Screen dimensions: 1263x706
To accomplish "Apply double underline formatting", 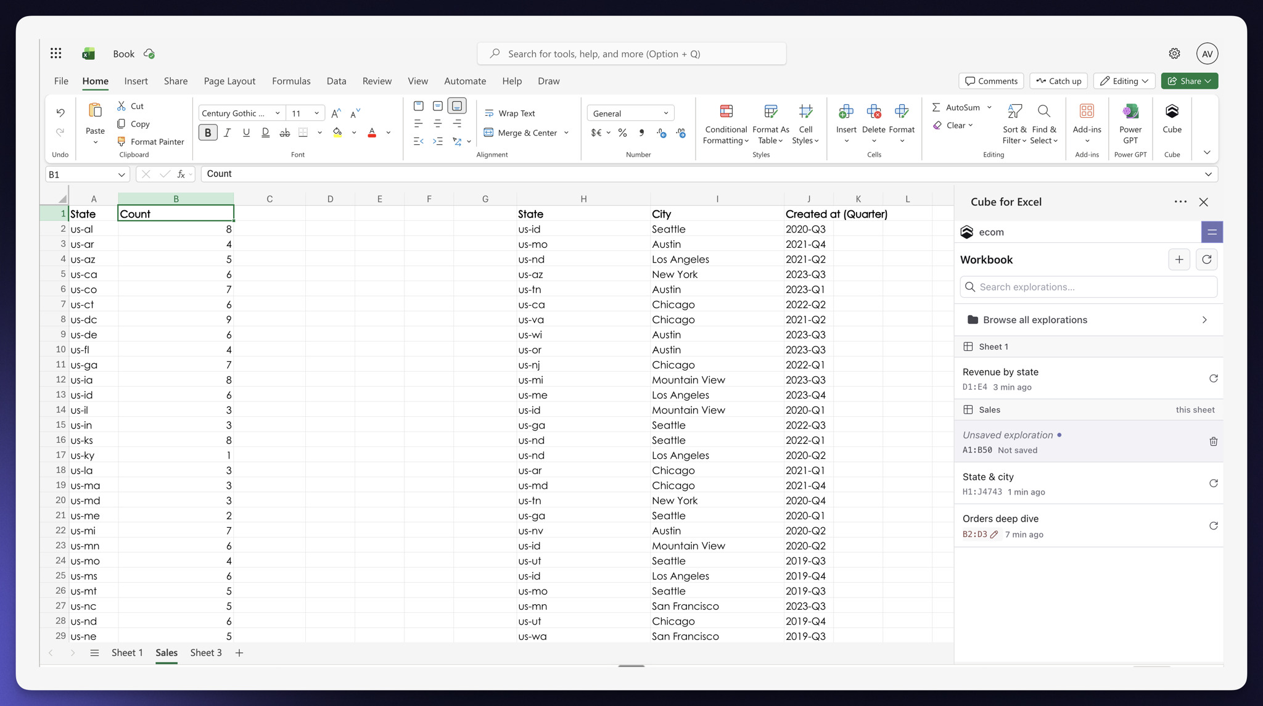I will (265, 133).
